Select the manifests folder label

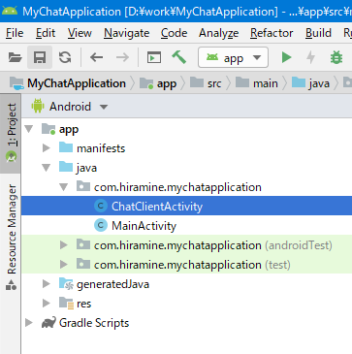(x=101, y=148)
